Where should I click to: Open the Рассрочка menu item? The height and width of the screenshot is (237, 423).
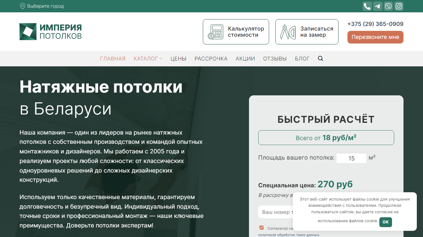(x=211, y=59)
